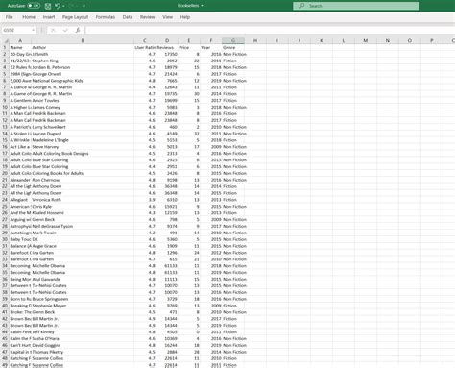The width and height of the screenshot is (455, 368).
Task: Click the Save icon in title bar
Action: [48, 6]
